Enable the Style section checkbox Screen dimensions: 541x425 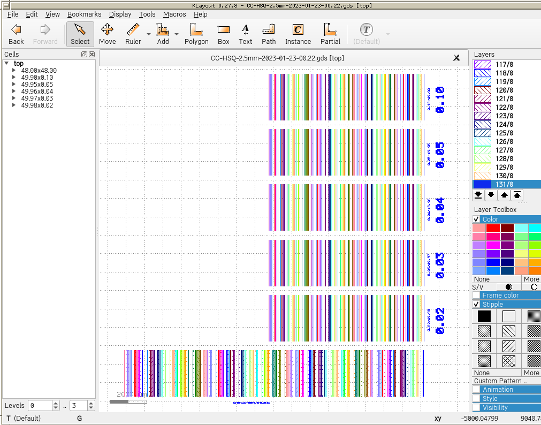[x=476, y=398]
